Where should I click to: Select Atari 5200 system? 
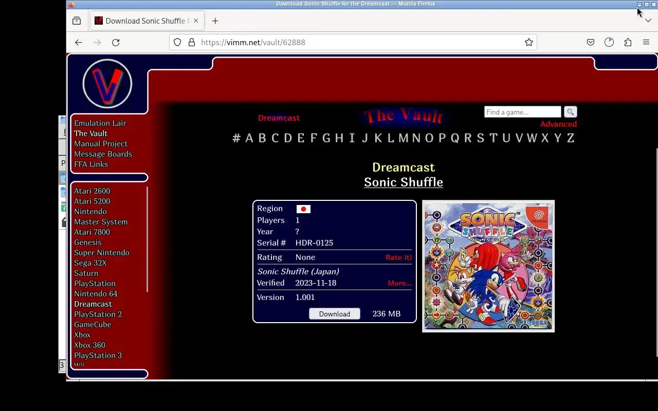pos(92,201)
